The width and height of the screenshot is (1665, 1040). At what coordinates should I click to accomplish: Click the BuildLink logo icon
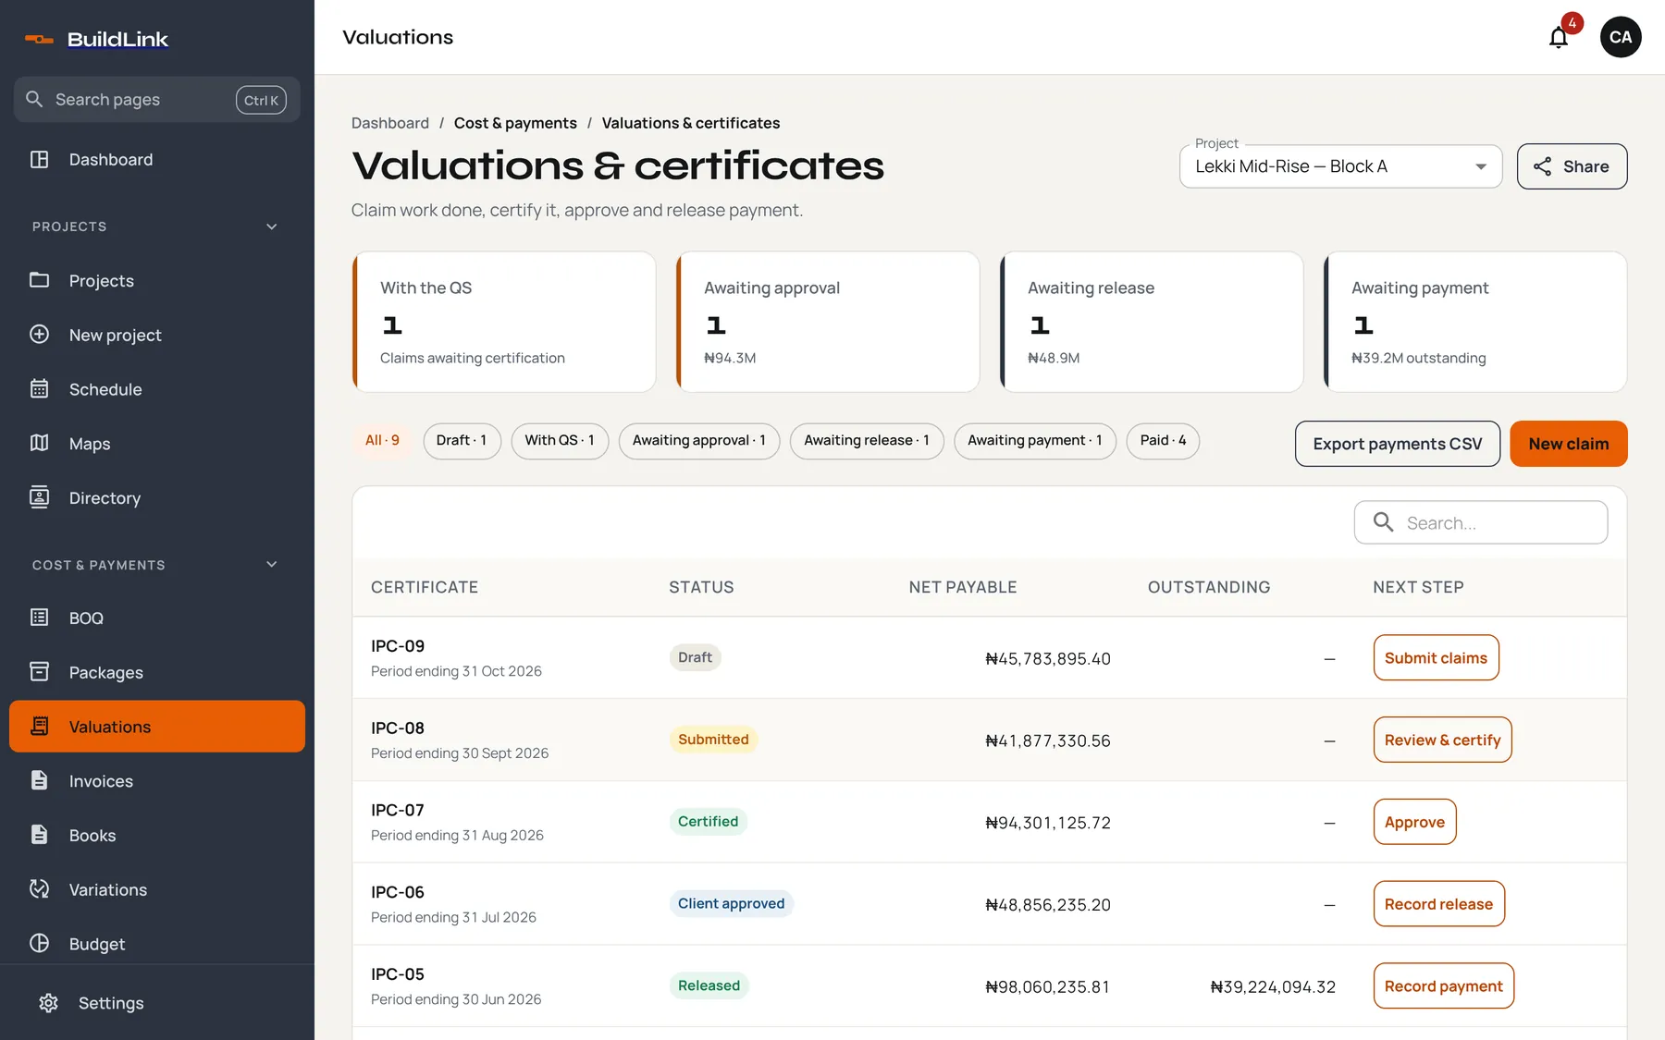(x=39, y=39)
